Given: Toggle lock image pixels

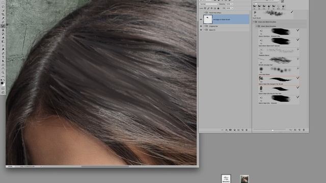Looking at the screenshot, I should pyautogui.click(x=208, y=8).
